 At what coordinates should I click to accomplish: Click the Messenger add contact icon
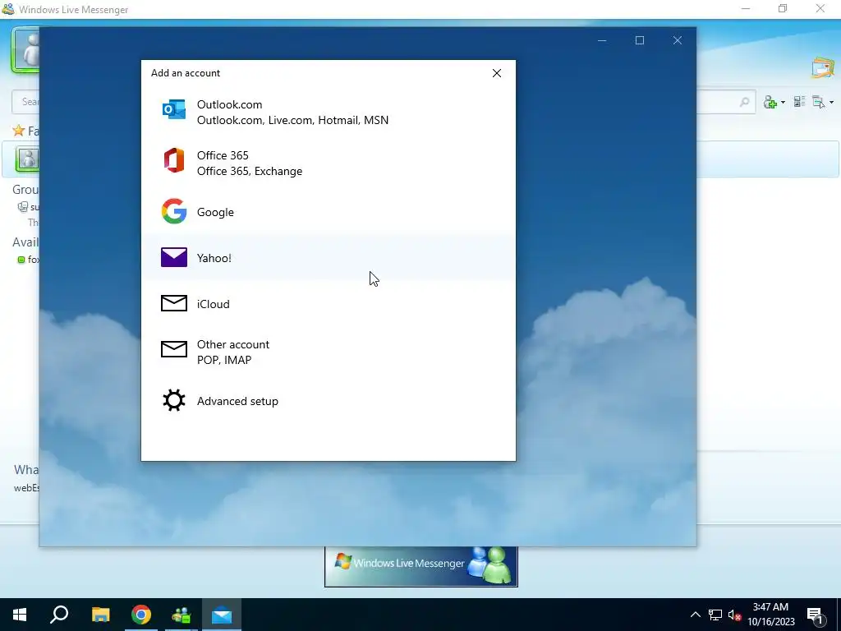[x=770, y=102]
